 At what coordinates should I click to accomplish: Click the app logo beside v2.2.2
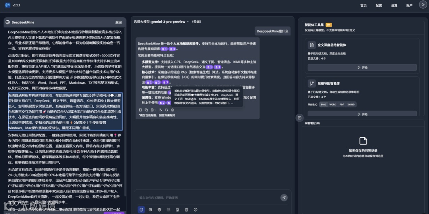point(8,5)
